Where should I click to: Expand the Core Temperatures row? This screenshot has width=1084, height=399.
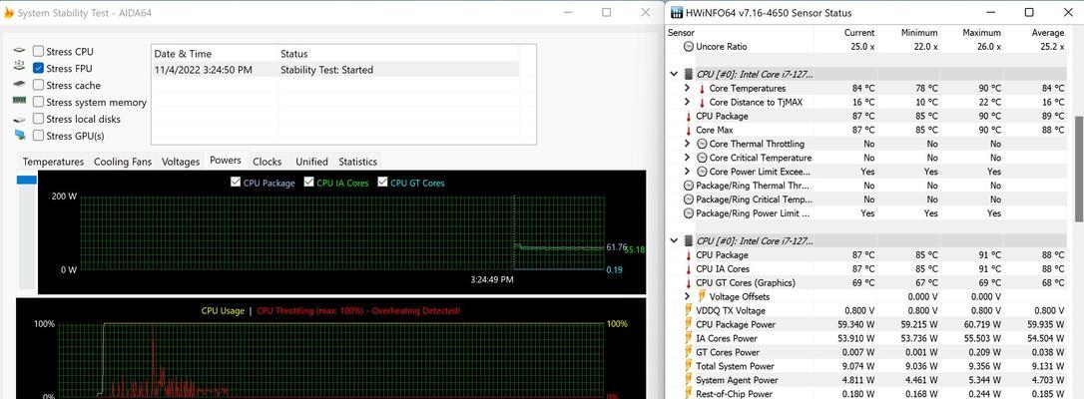pos(687,89)
